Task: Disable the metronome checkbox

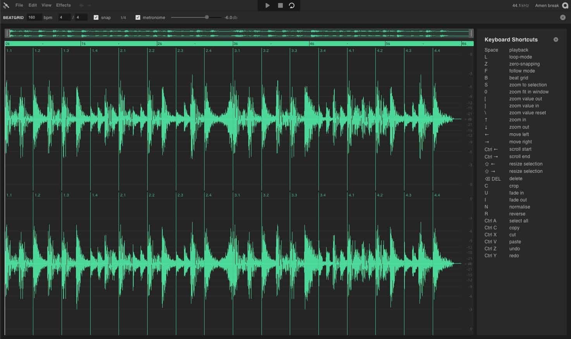Action: pos(138,17)
